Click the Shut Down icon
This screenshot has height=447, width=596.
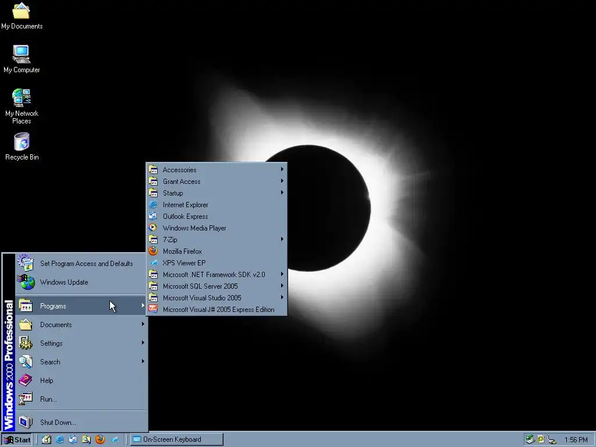pyautogui.click(x=26, y=422)
